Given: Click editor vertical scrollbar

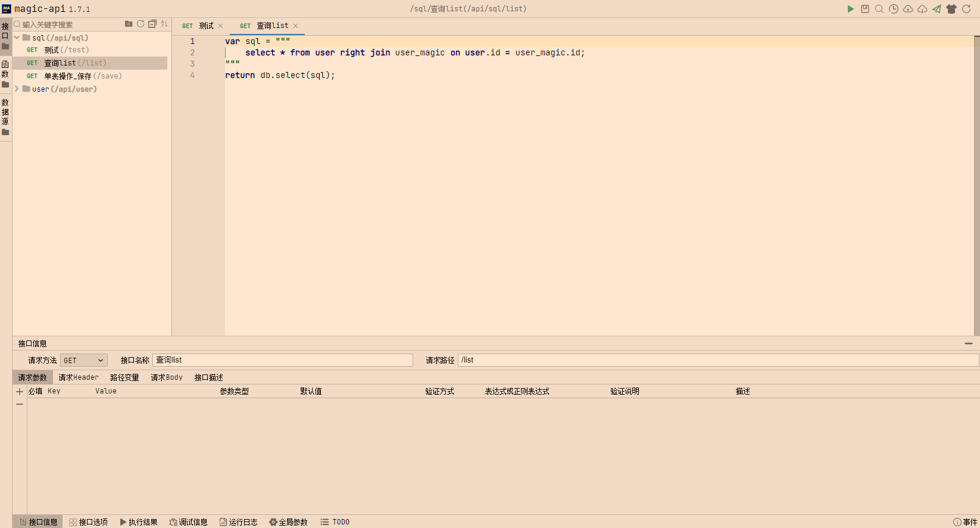Looking at the screenshot, I should coord(976,186).
